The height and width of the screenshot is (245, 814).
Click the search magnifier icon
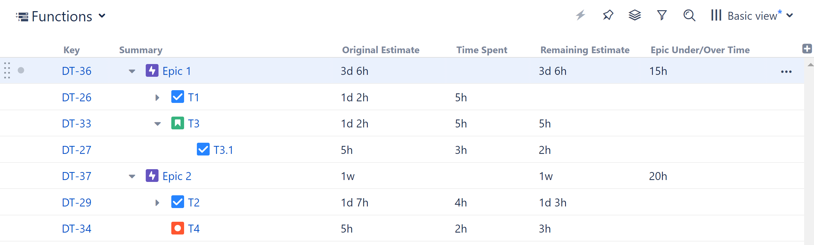(x=689, y=15)
